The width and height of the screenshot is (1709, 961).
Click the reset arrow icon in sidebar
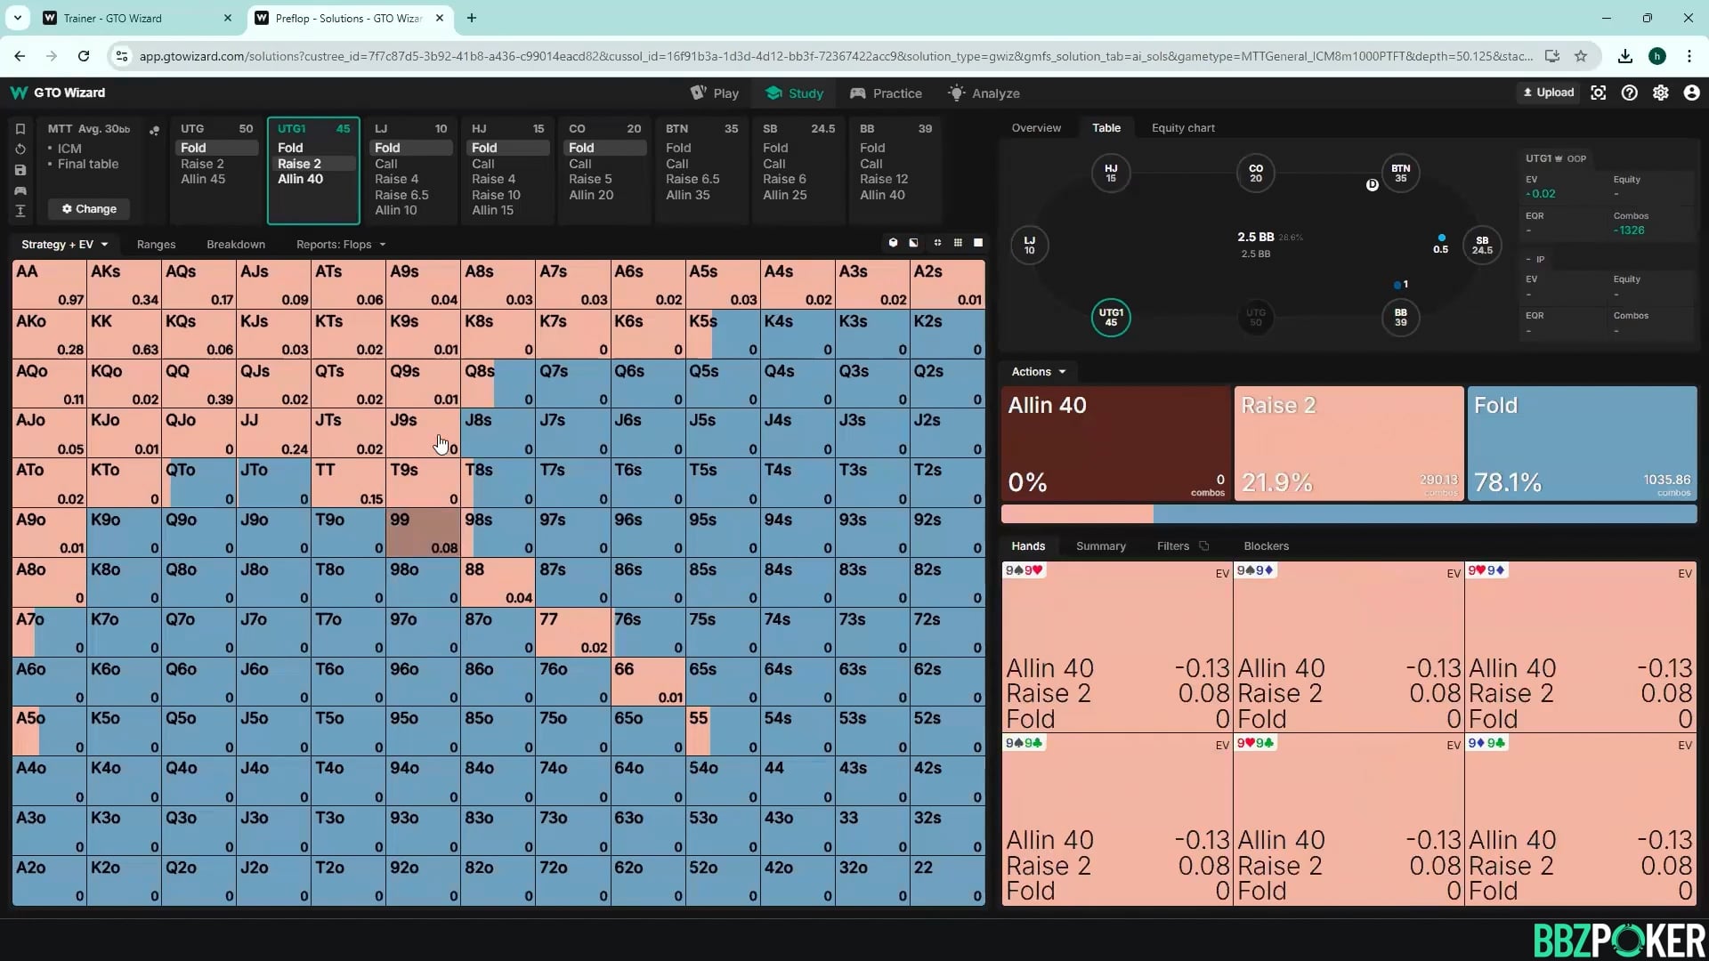[x=20, y=149]
